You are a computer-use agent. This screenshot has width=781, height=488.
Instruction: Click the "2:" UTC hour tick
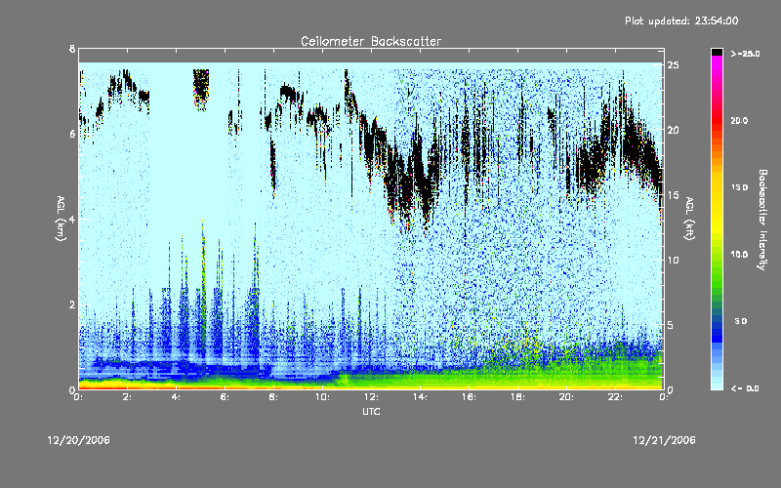[128, 397]
